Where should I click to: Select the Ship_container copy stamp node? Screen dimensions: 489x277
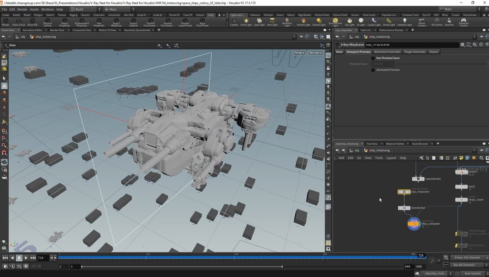point(414,224)
